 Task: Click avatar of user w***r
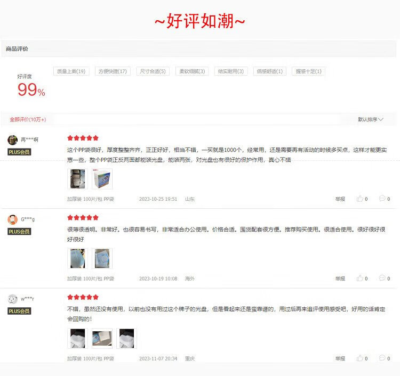point(12,299)
